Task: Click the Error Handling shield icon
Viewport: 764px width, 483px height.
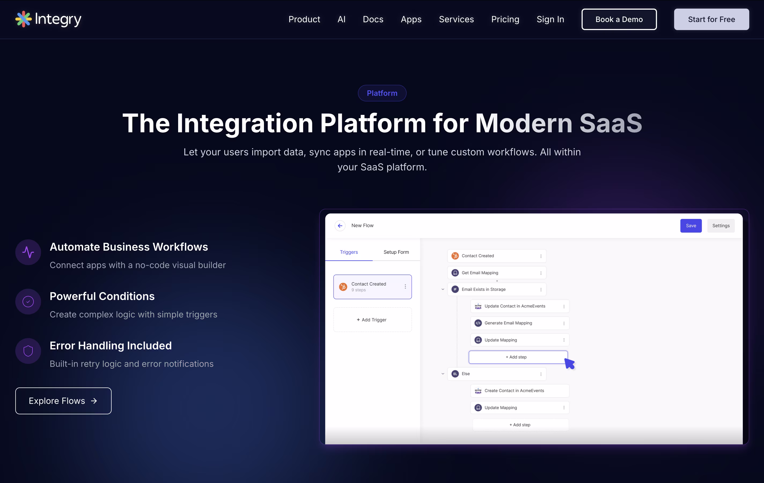Action: pos(28,351)
